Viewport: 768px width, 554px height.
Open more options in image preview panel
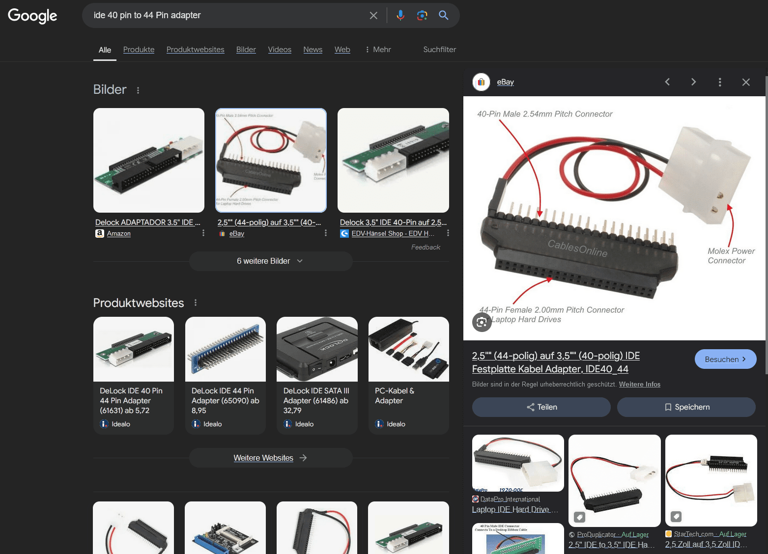pyautogui.click(x=720, y=82)
